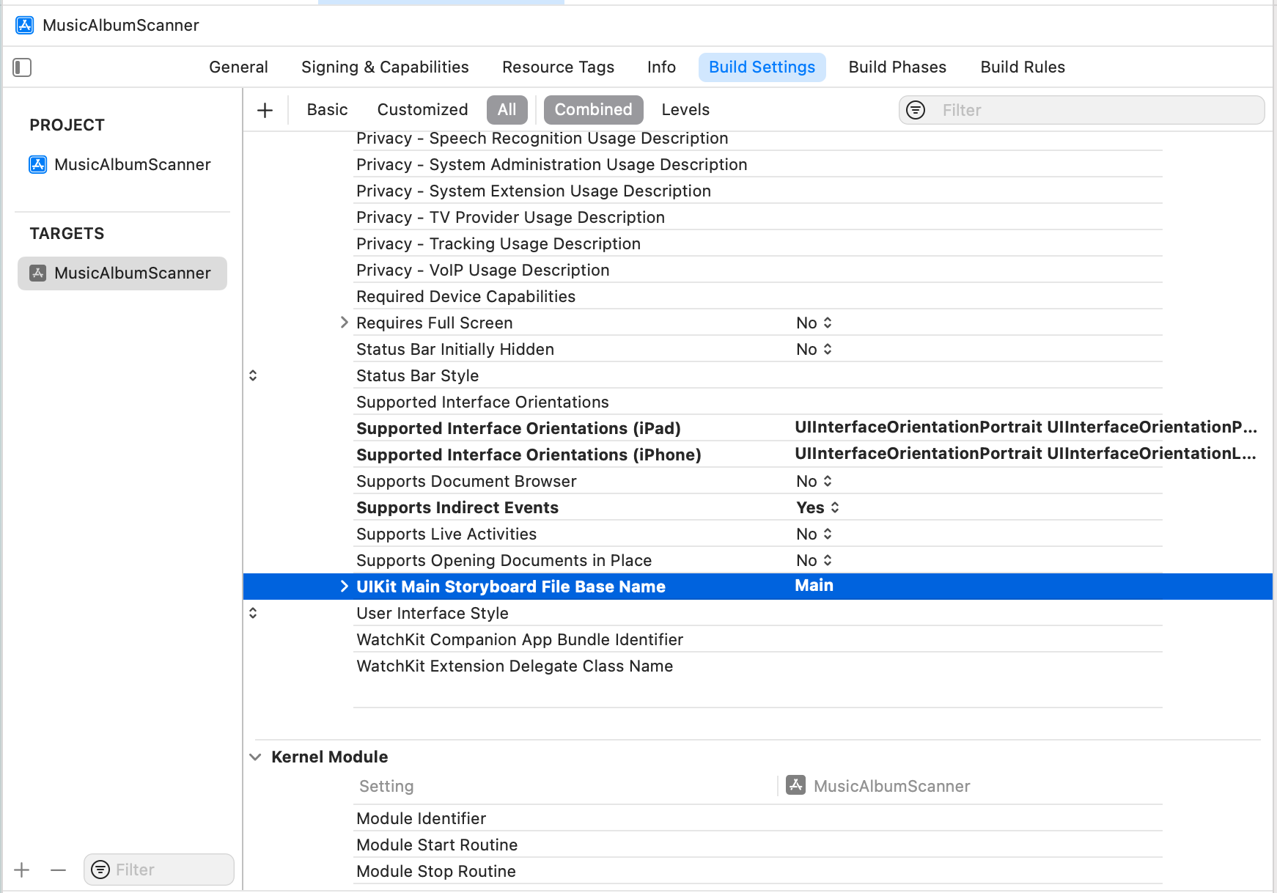Switch to the Info tab
The width and height of the screenshot is (1277, 893).
pyautogui.click(x=661, y=67)
